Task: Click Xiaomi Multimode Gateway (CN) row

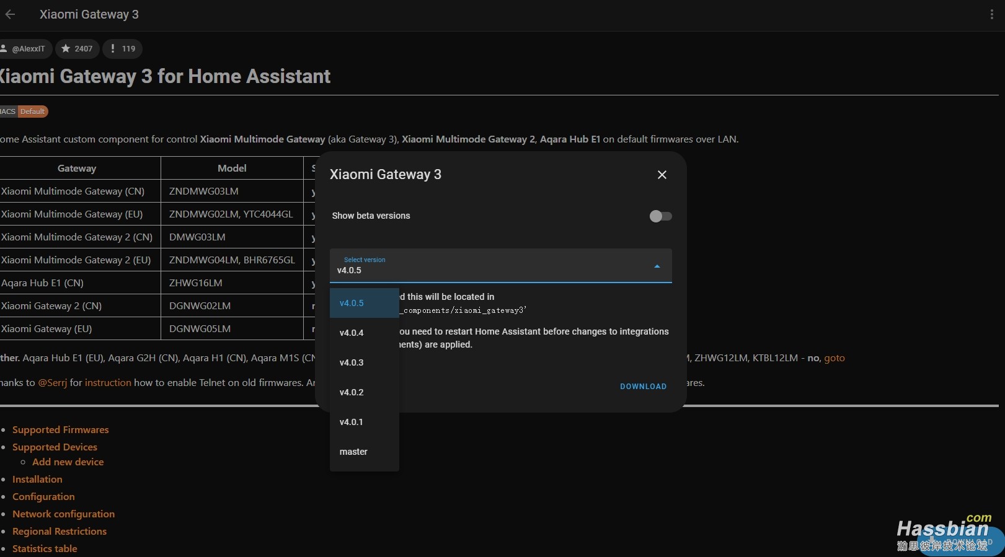Action: click(80, 191)
